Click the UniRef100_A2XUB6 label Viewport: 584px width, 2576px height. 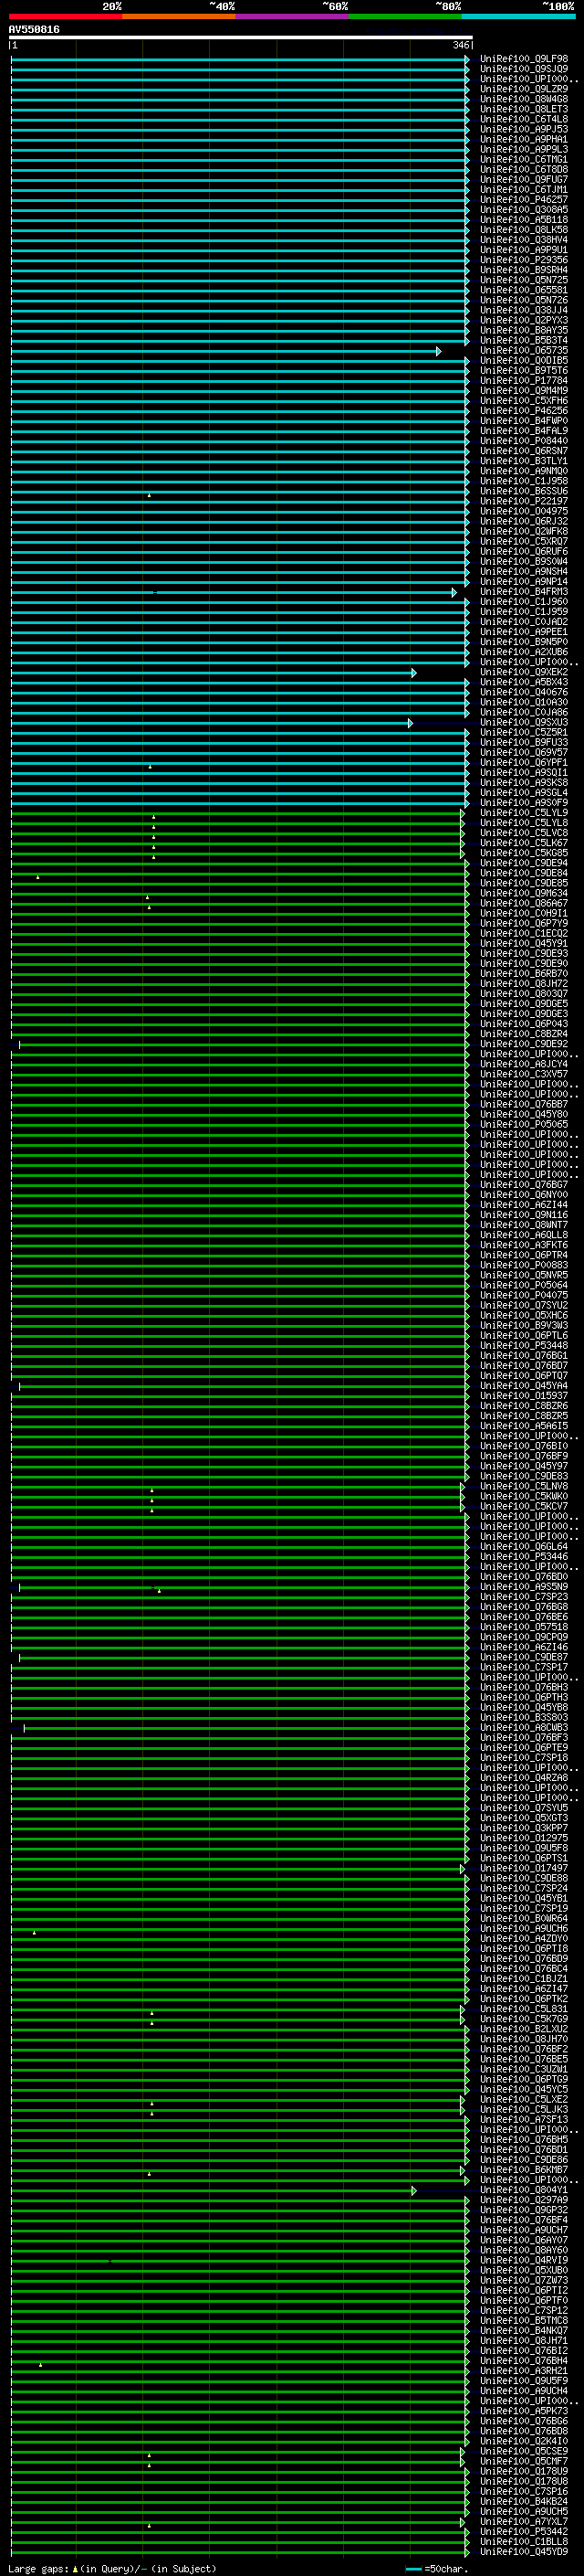coord(524,652)
